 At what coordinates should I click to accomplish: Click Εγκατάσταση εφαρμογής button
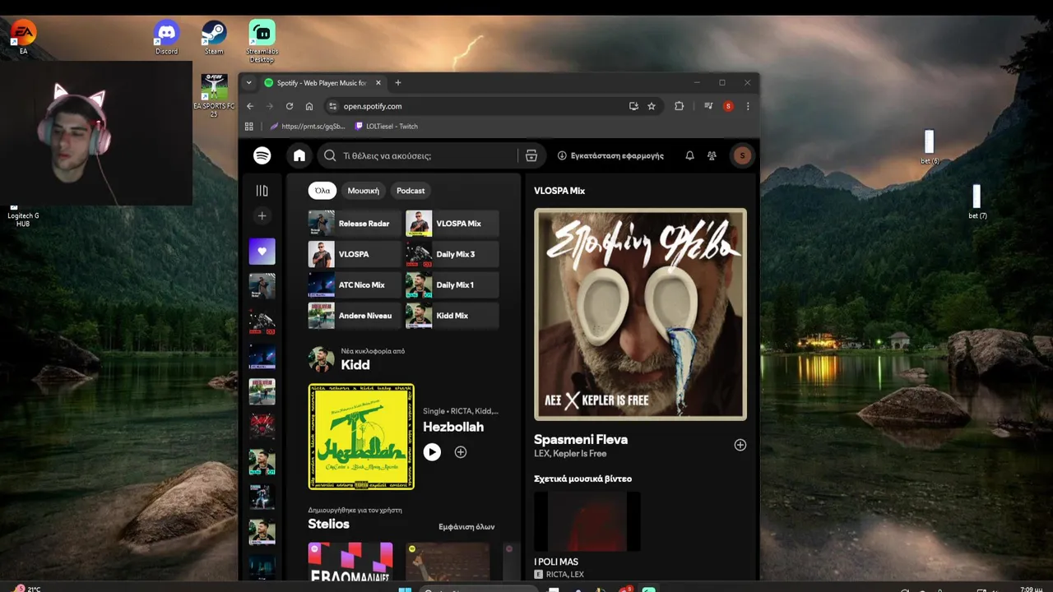[x=610, y=155]
